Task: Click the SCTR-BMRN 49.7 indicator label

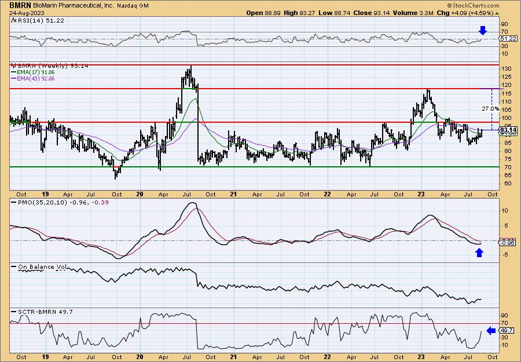Action: pos(45,312)
